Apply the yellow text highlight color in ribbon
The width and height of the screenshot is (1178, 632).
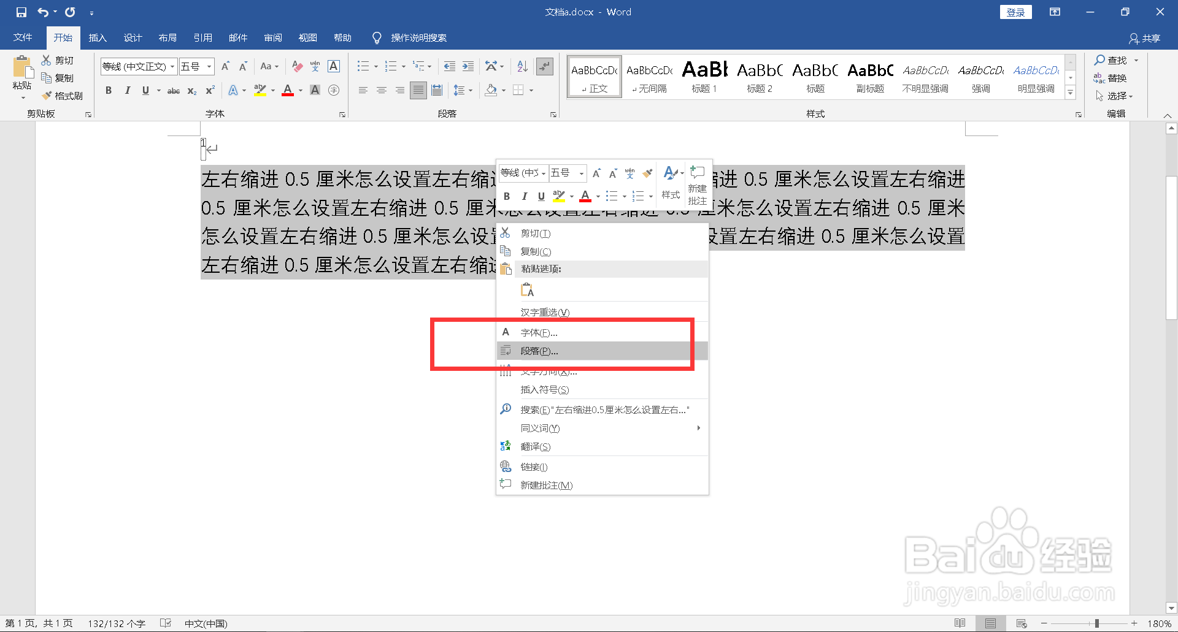[260, 91]
